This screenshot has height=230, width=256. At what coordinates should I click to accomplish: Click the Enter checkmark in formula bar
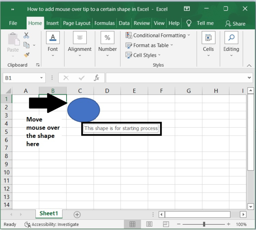[x=82, y=78]
